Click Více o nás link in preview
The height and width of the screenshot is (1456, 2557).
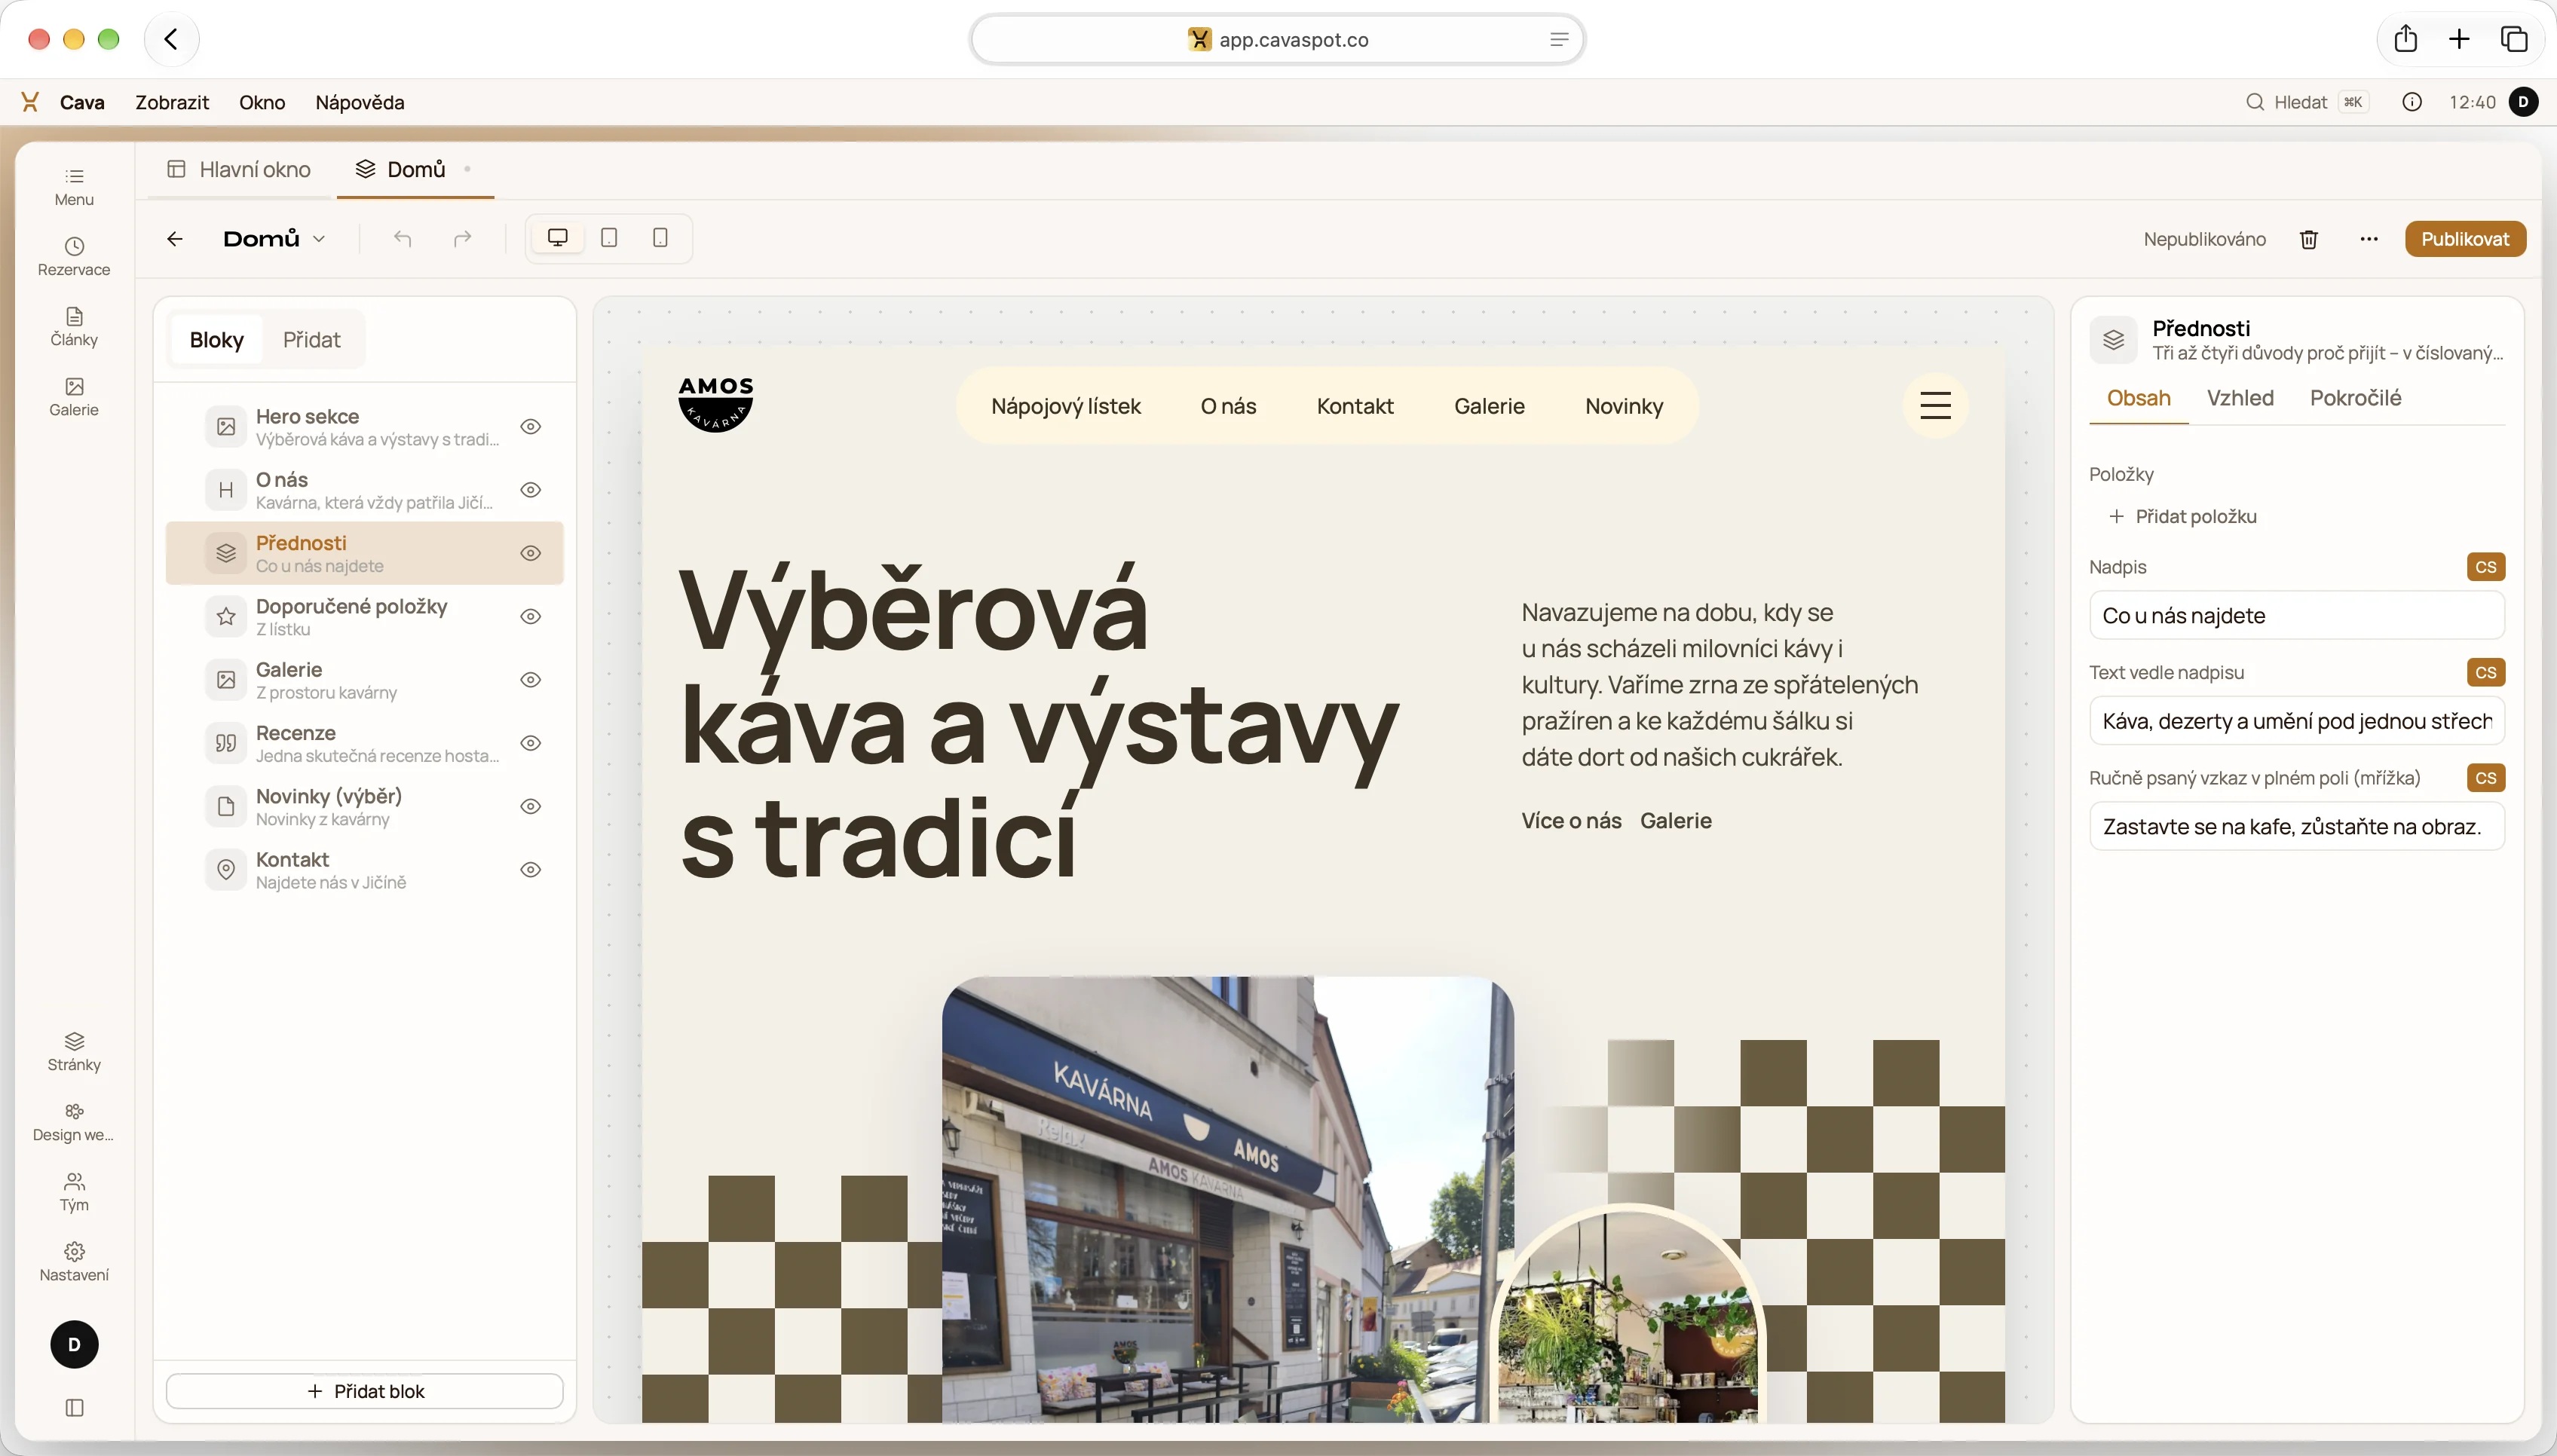tap(1571, 821)
